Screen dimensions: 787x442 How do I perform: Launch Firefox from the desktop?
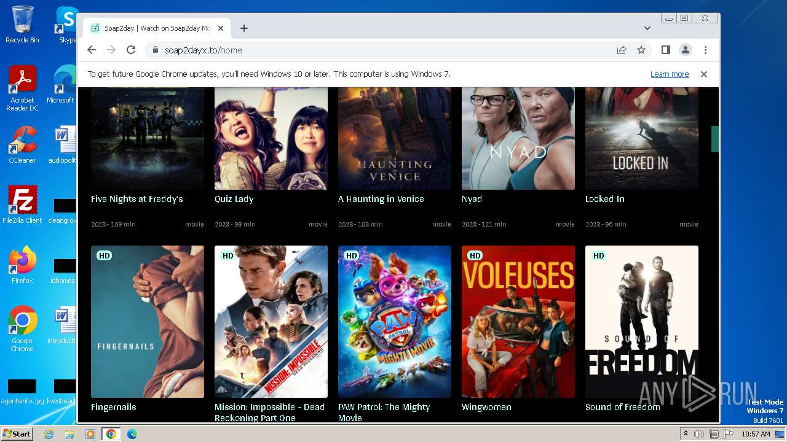coord(22,265)
